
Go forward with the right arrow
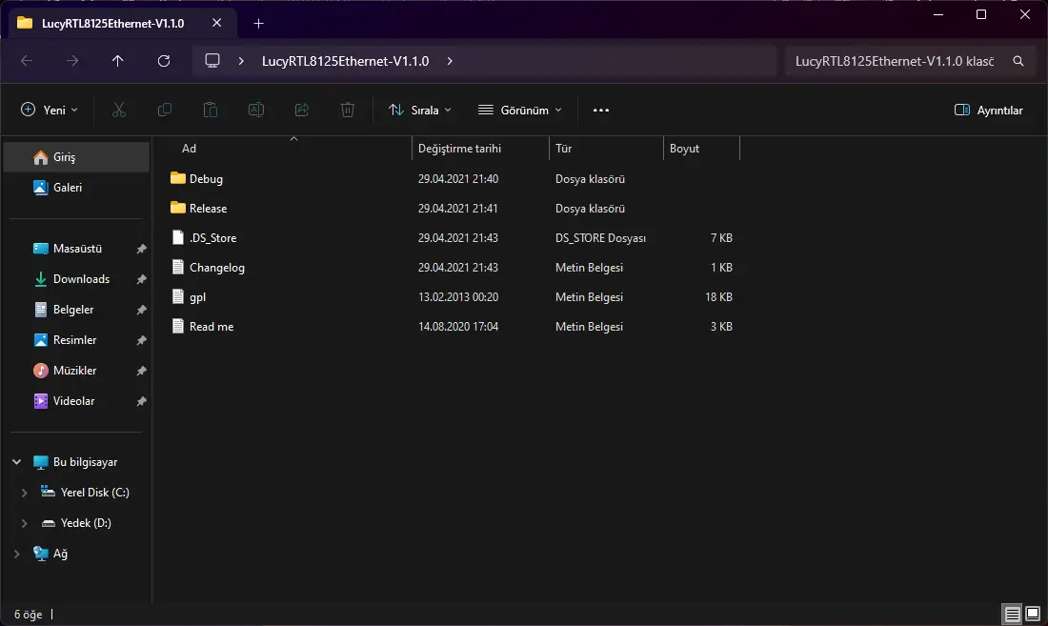pos(72,61)
